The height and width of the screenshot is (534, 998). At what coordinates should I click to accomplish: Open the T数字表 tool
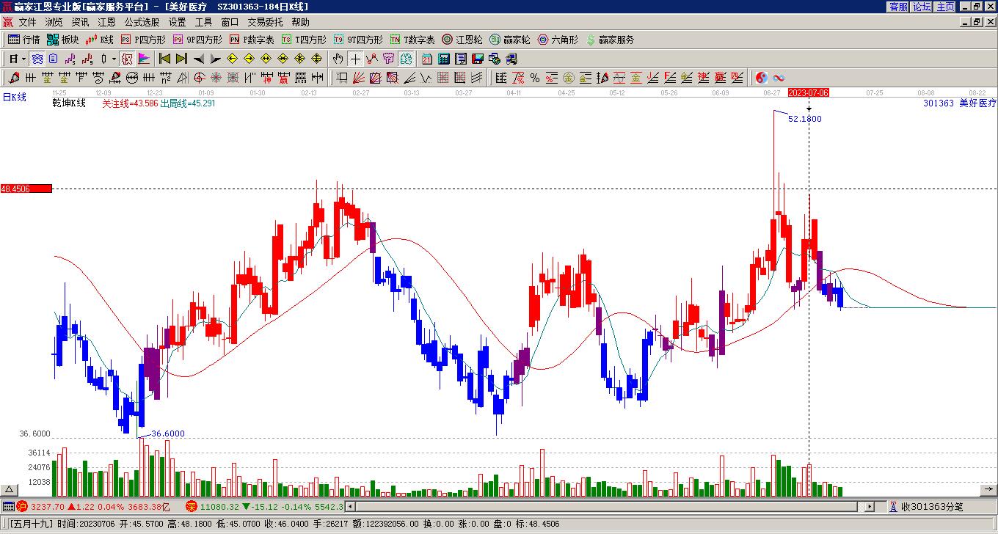(412, 40)
